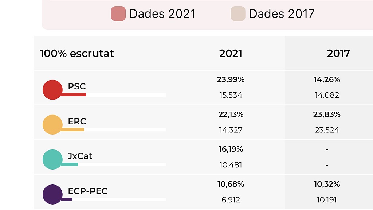Click PSC 2021 percentage 23,99%
This screenshot has width=373, height=210.
coord(231,79)
